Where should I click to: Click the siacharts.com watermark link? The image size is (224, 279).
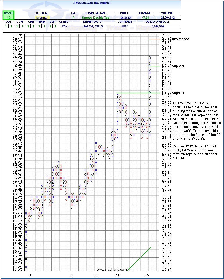pyautogui.click(x=112, y=270)
